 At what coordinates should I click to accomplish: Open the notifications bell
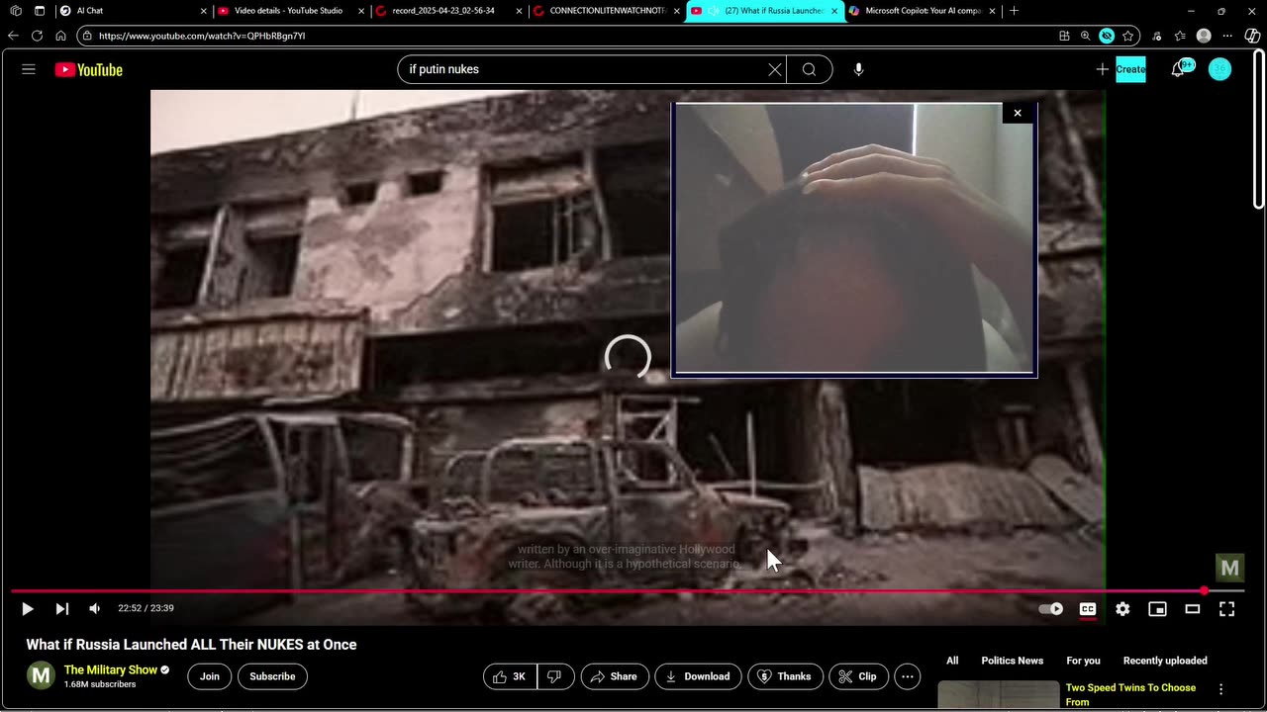[x=1178, y=69]
